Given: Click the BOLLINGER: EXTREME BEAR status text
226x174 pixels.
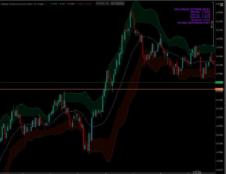Looking at the screenshot, I should point(193,9).
